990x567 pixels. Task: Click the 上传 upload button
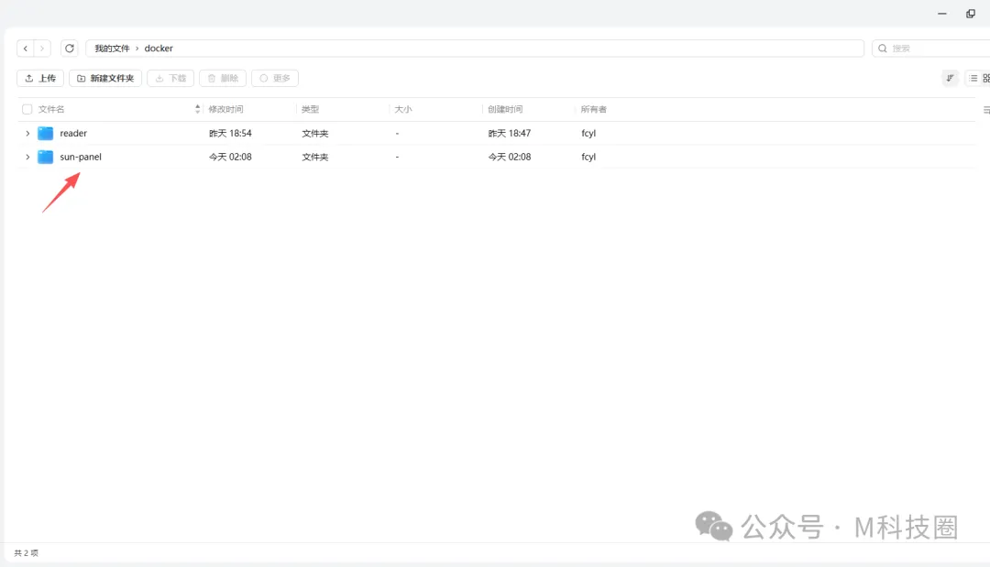click(x=40, y=78)
